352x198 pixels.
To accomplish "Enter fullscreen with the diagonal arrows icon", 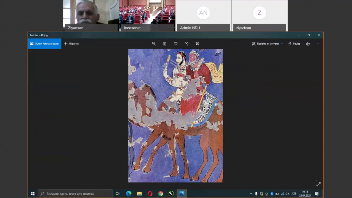I will coord(318,184).
